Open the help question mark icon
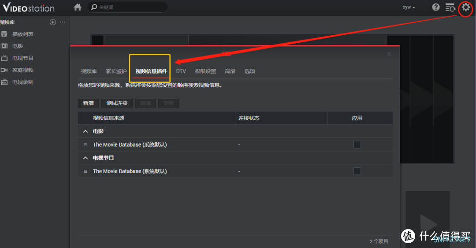 coord(436,7)
